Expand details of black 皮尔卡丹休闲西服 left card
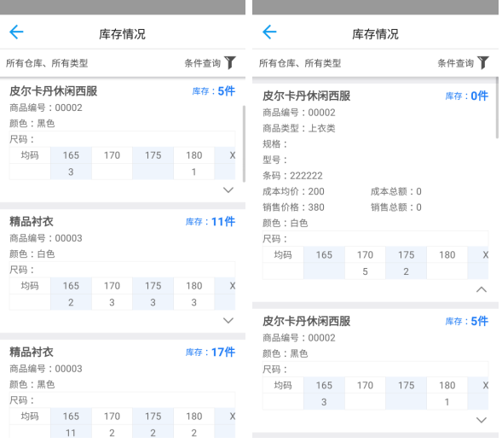The image size is (502, 443). click(228, 190)
